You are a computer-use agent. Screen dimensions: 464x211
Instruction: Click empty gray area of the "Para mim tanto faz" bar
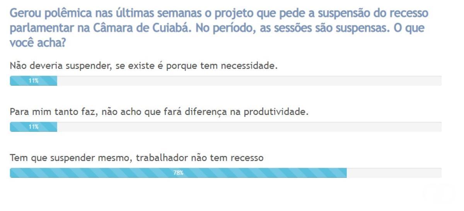249,127
